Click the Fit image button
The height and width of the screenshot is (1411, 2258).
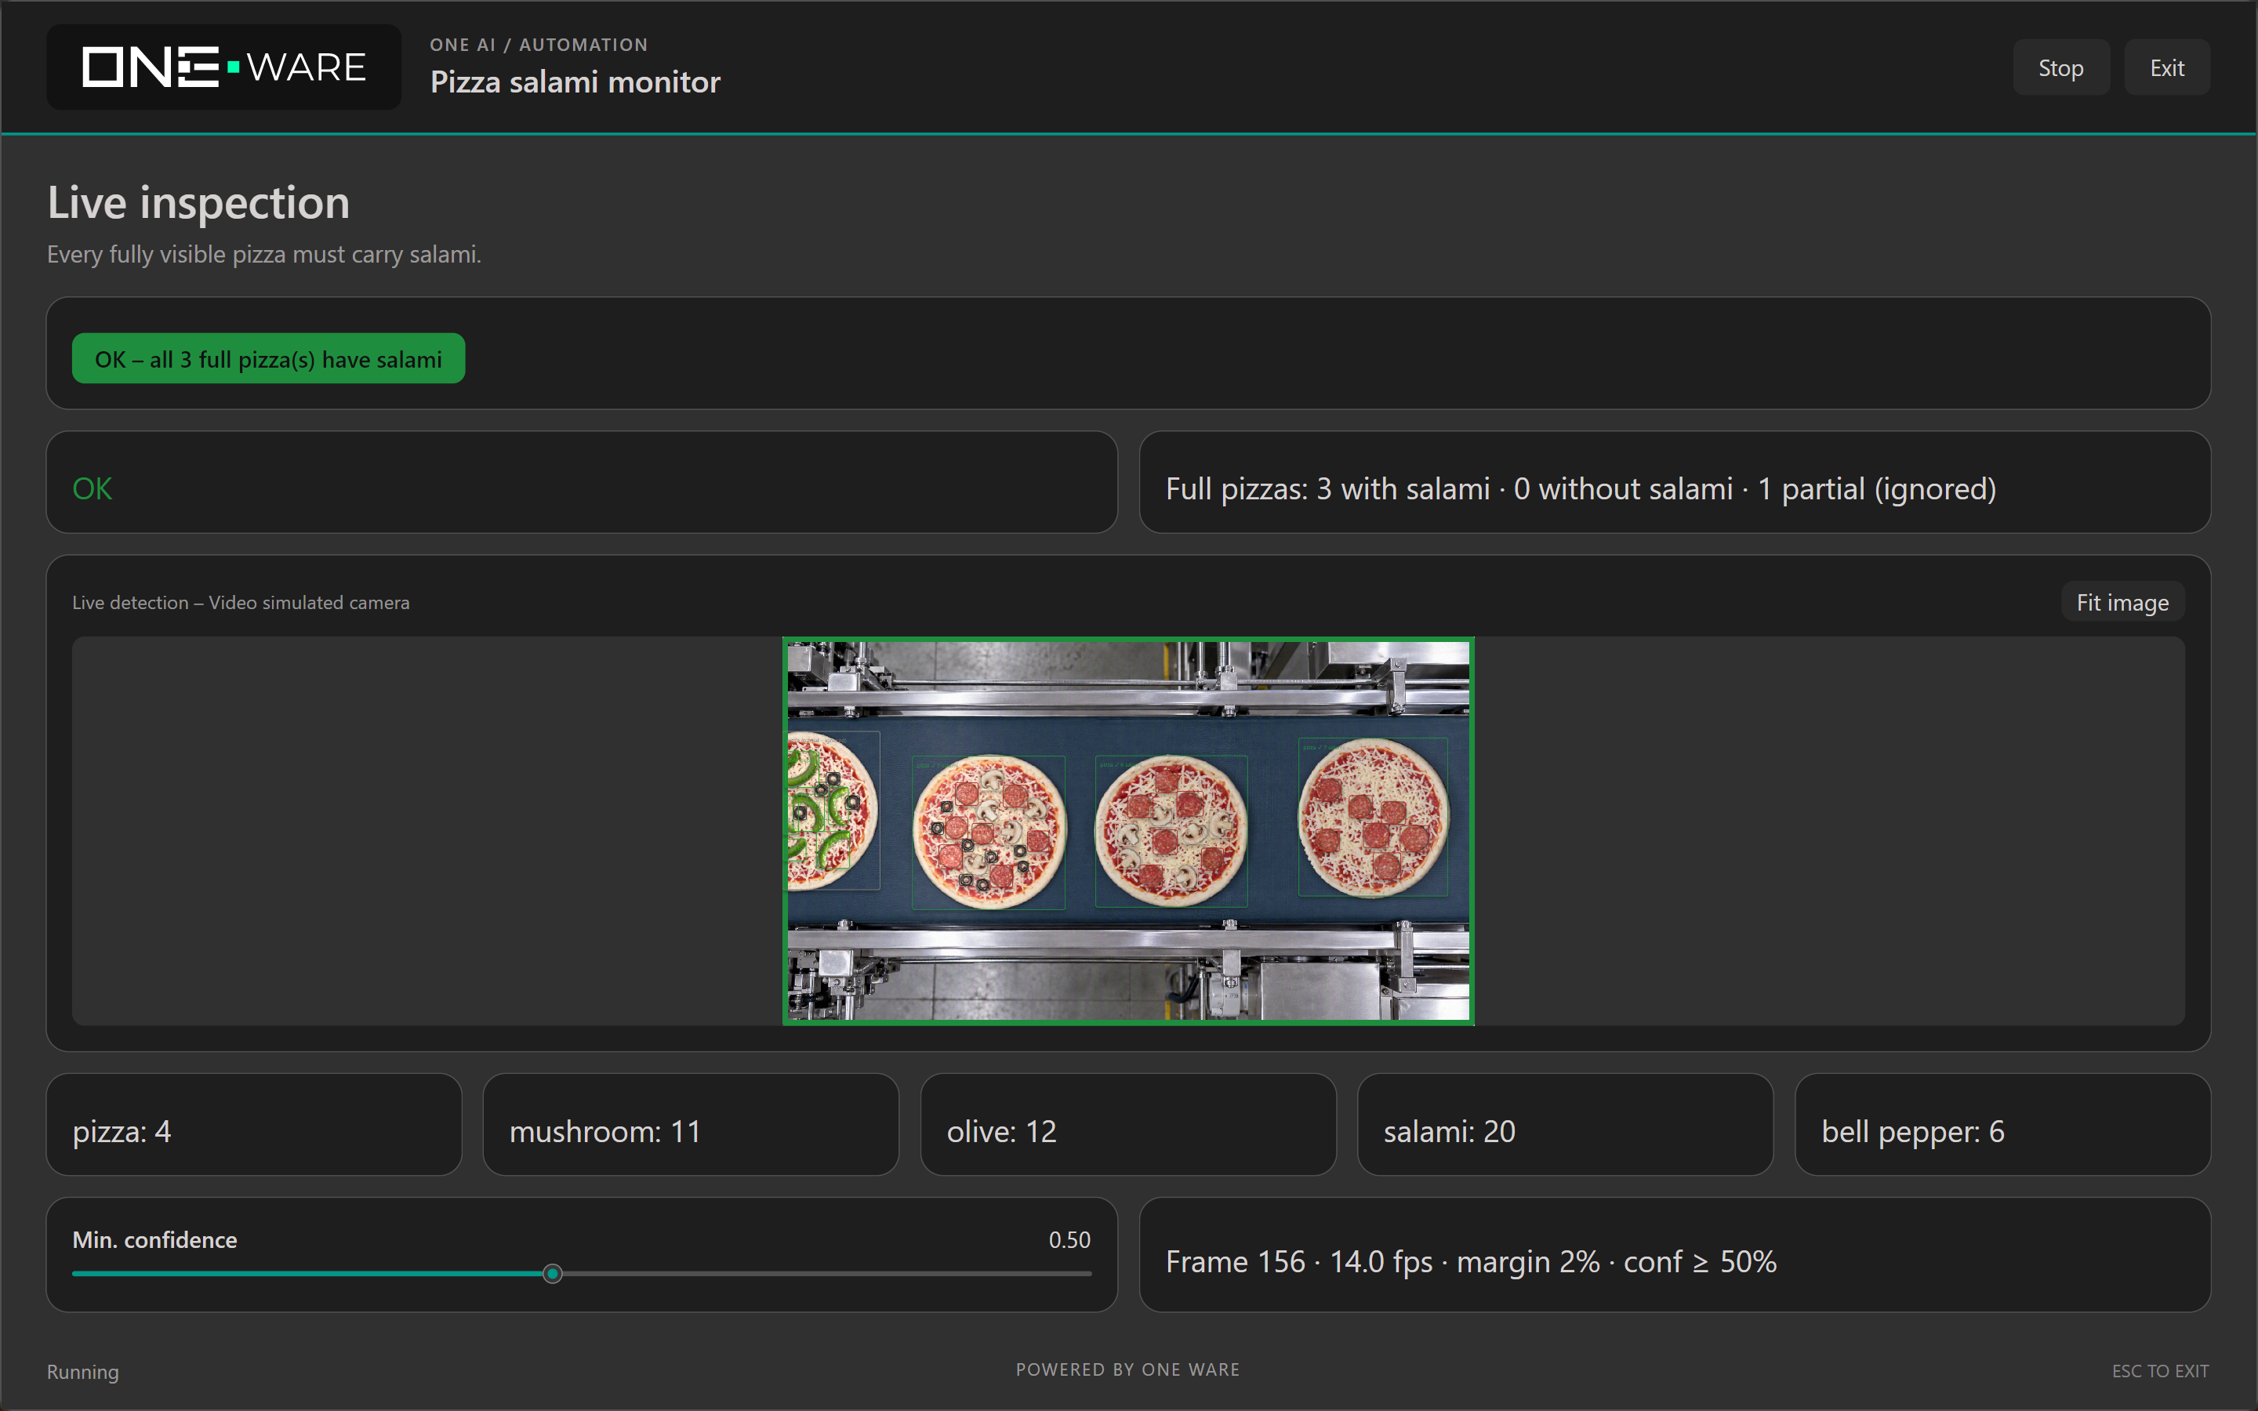2122,603
